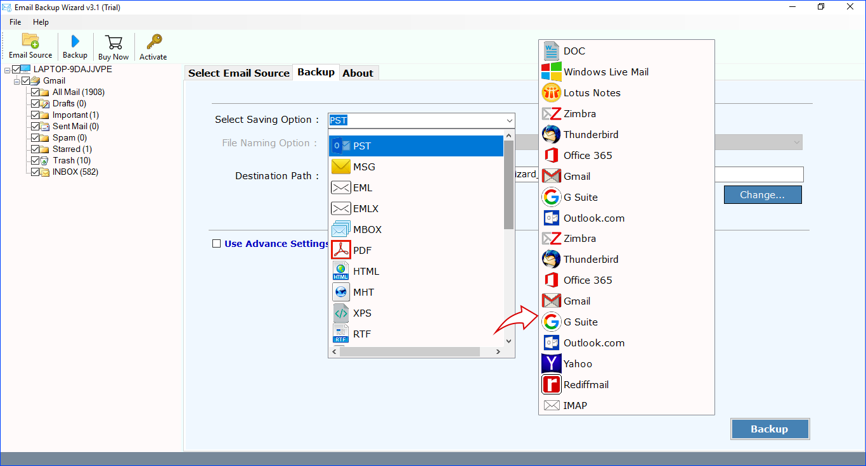Click the Trash folder icon in tree
The image size is (866, 466).
44,160
